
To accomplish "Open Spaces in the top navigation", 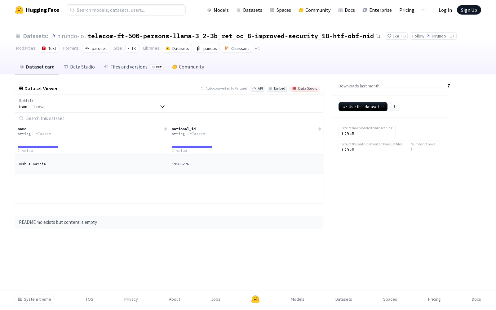I will [x=281, y=10].
